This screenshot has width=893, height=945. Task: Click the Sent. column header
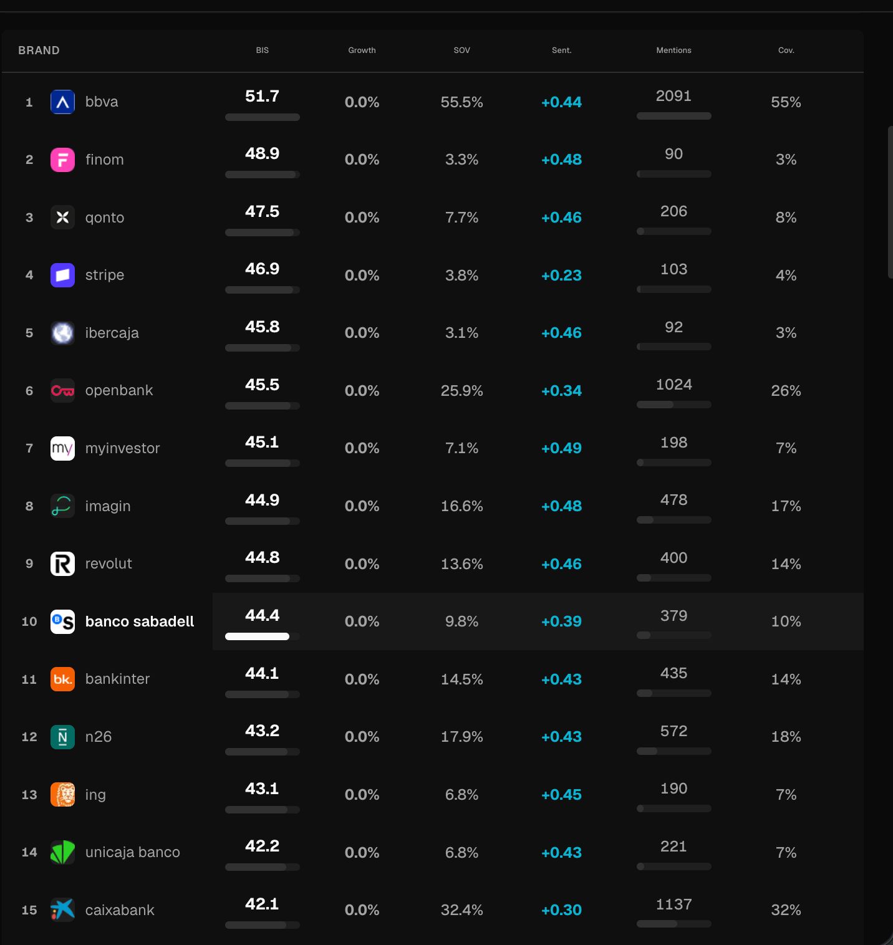point(561,50)
